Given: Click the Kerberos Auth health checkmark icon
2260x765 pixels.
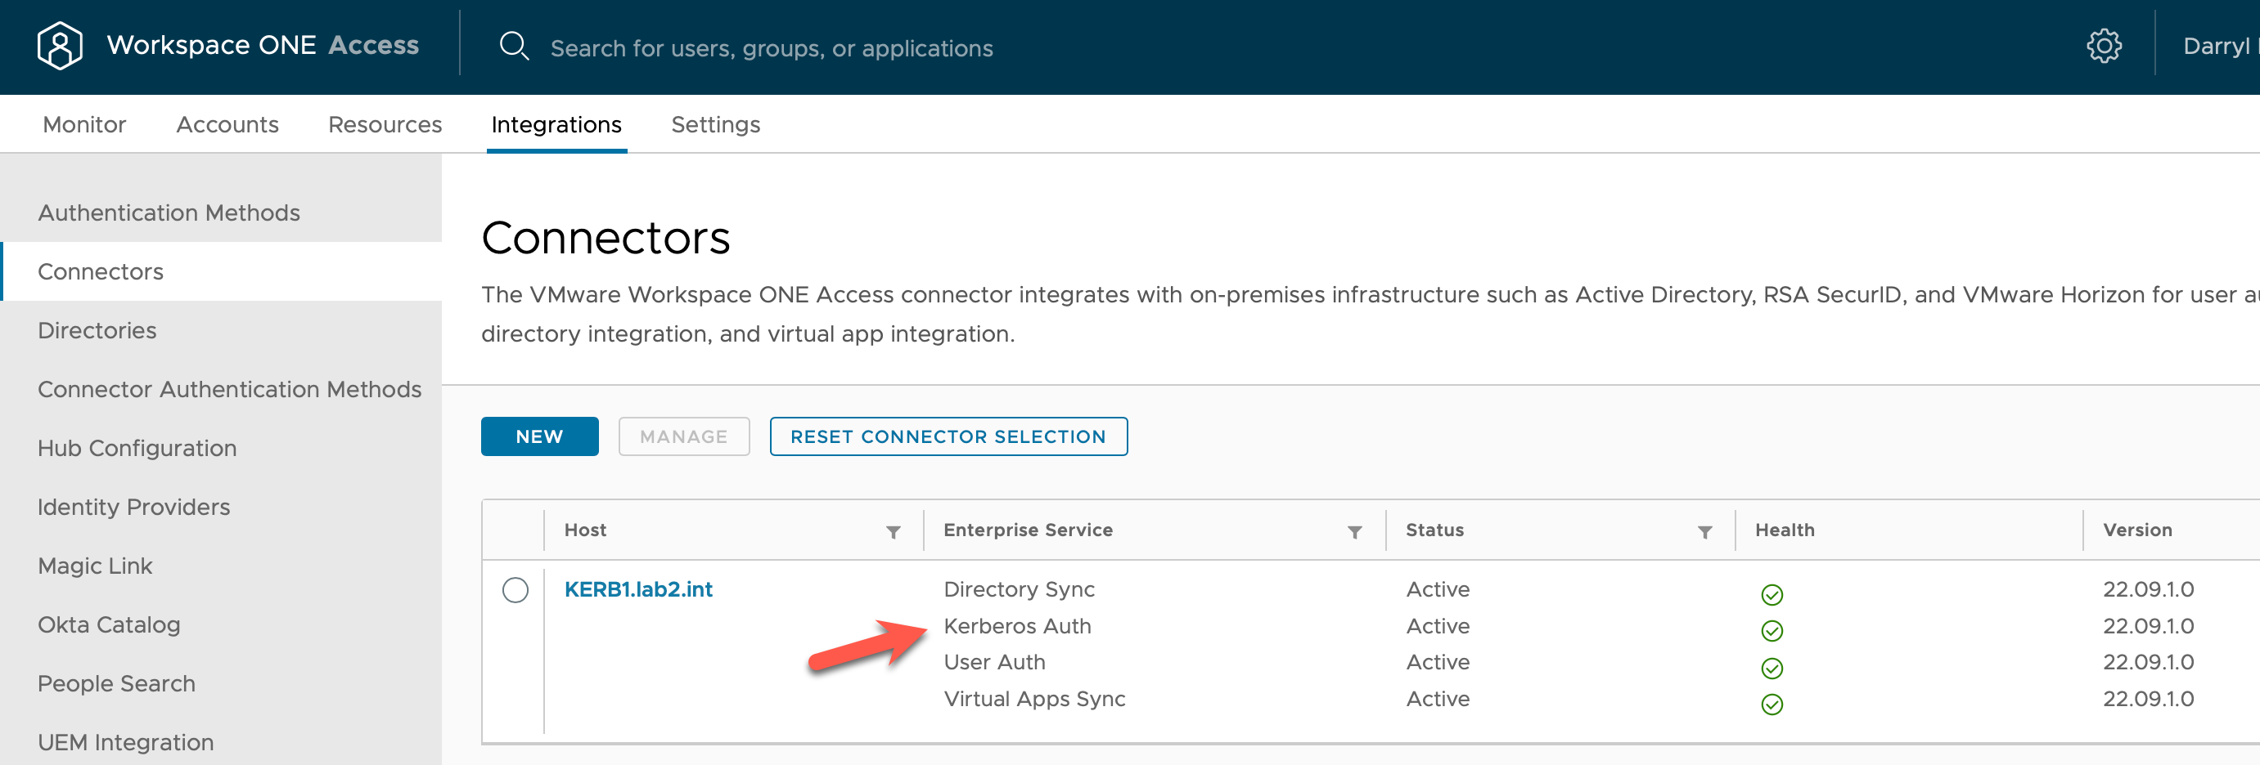Looking at the screenshot, I should coord(1772,631).
